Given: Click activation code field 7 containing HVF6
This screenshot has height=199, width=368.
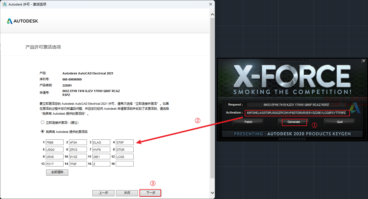Looking at the screenshot, I should pyautogui.click(x=101, y=150).
